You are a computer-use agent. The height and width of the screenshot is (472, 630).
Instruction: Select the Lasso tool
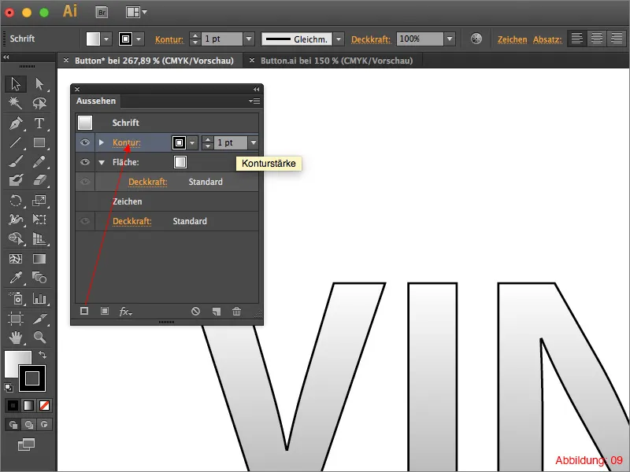point(39,103)
